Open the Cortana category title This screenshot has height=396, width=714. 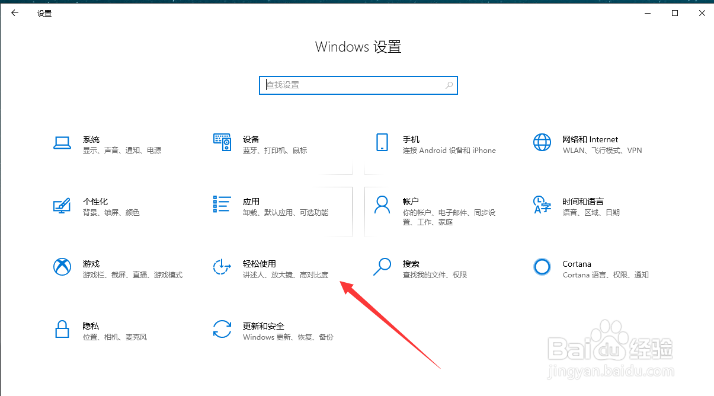(577, 264)
